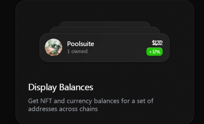Click the dollar sign of the balance
The image size is (204, 124).
[x=153, y=43]
